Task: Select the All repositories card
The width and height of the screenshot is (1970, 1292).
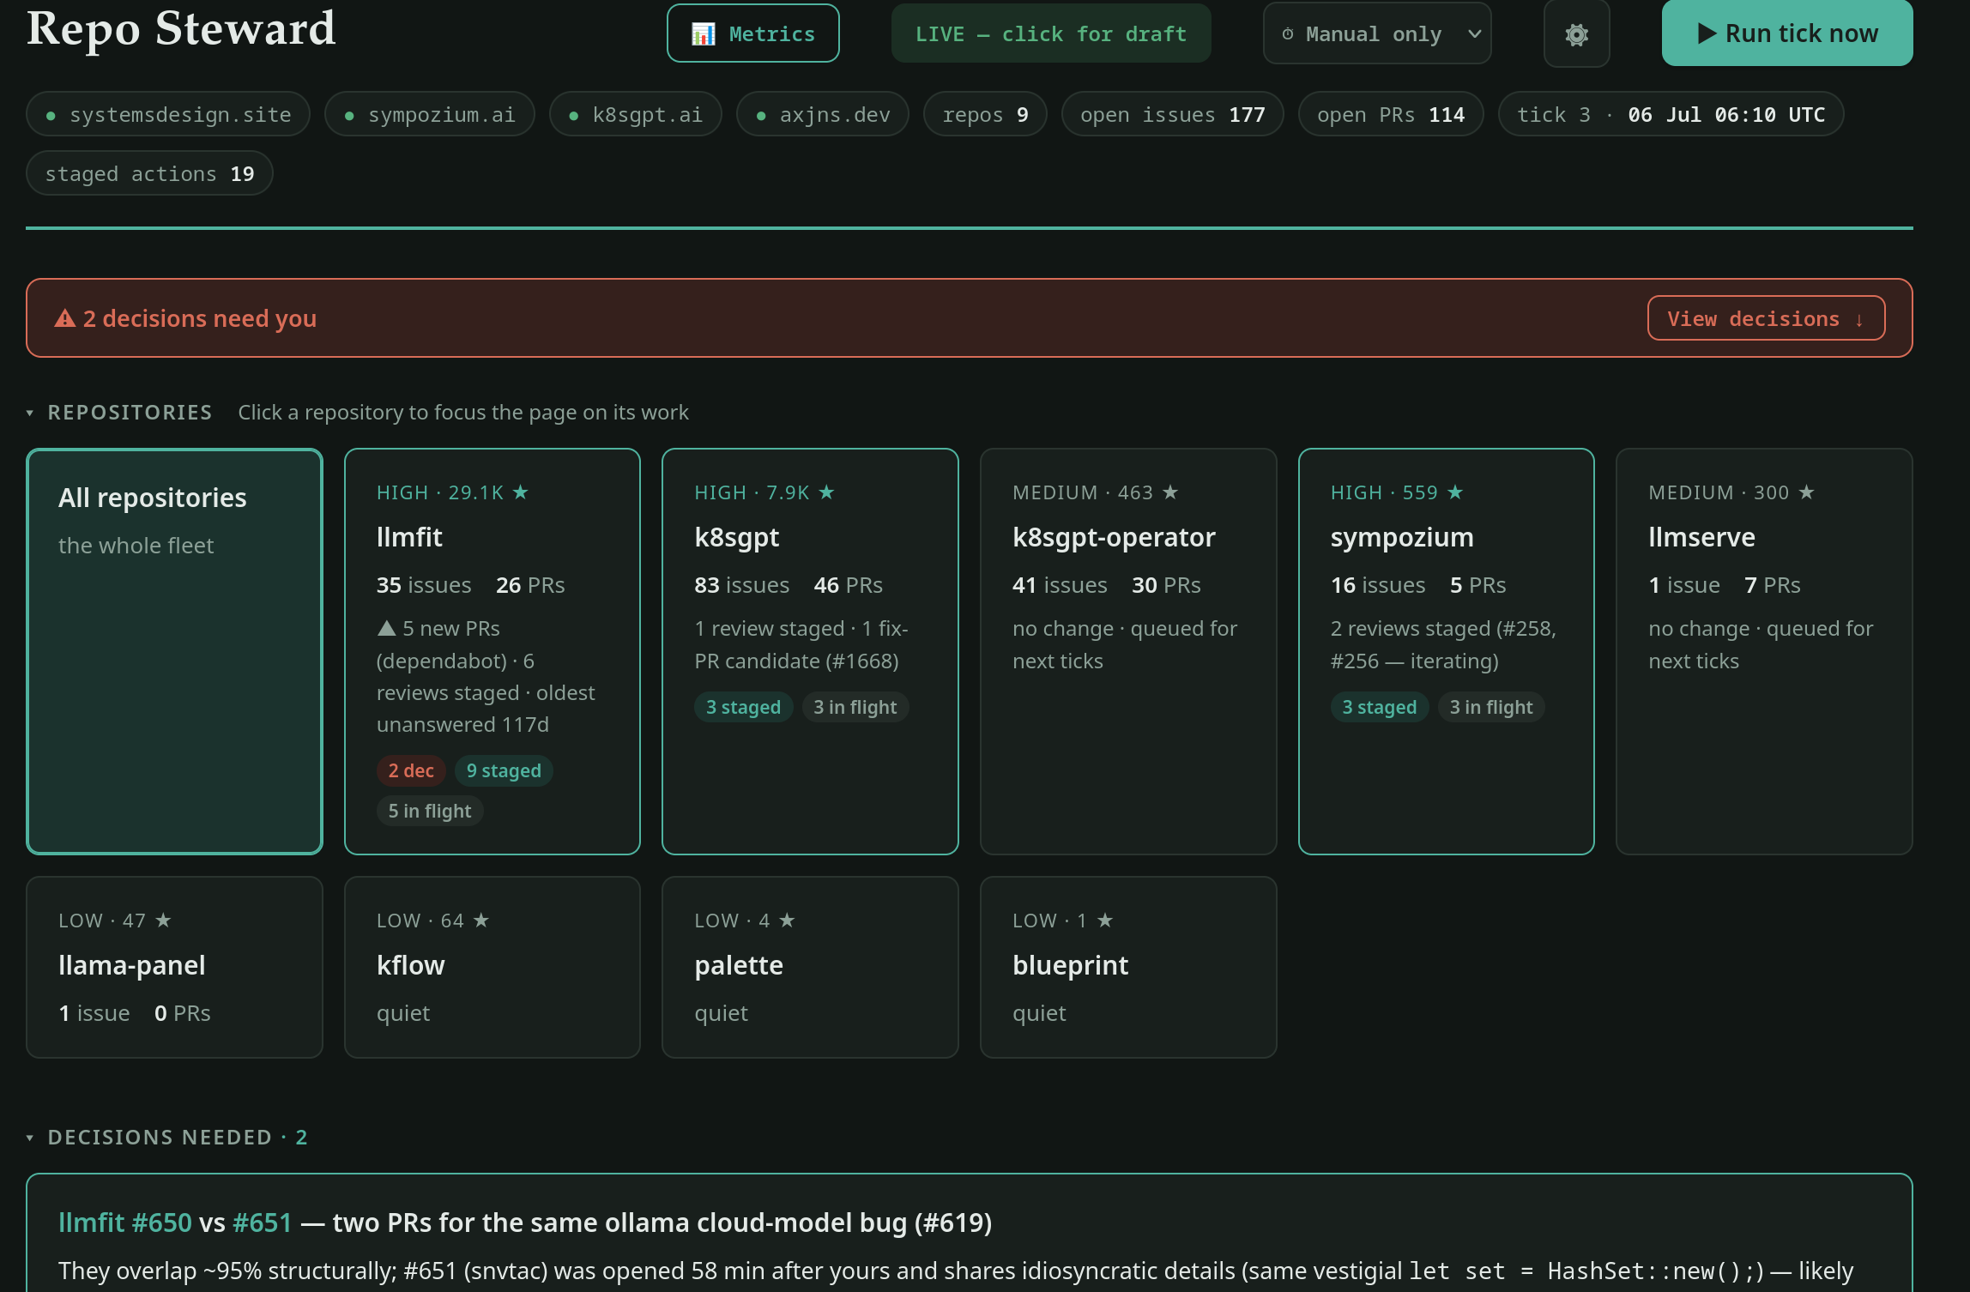Action: 175,651
